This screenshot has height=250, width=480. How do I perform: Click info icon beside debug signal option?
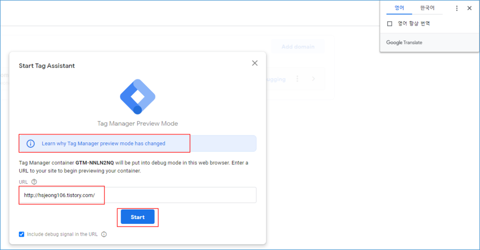[104, 235]
